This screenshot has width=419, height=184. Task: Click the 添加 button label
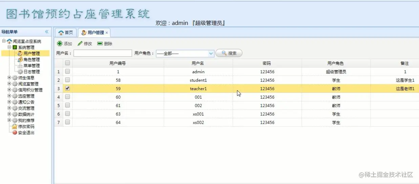68,44
